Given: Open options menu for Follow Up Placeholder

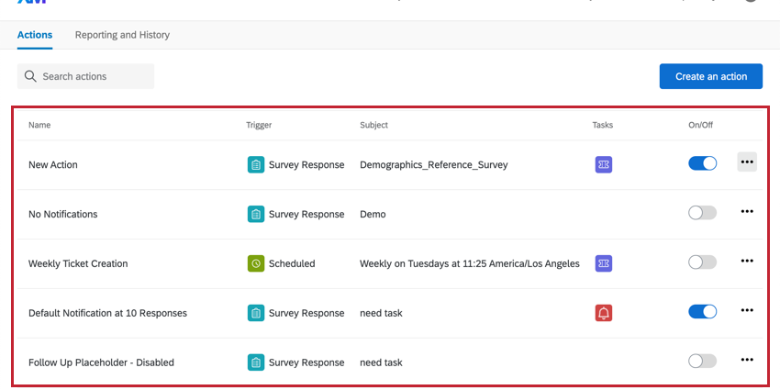Looking at the screenshot, I should click(x=747, y=360).
